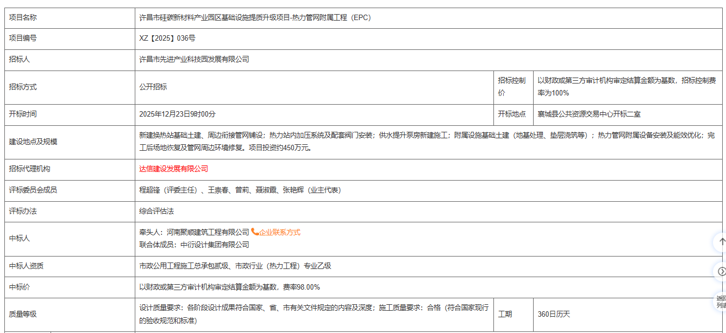Click the scroll-to-top arrow icon
Screen dimensions: 726x333
tap(721, 242)
